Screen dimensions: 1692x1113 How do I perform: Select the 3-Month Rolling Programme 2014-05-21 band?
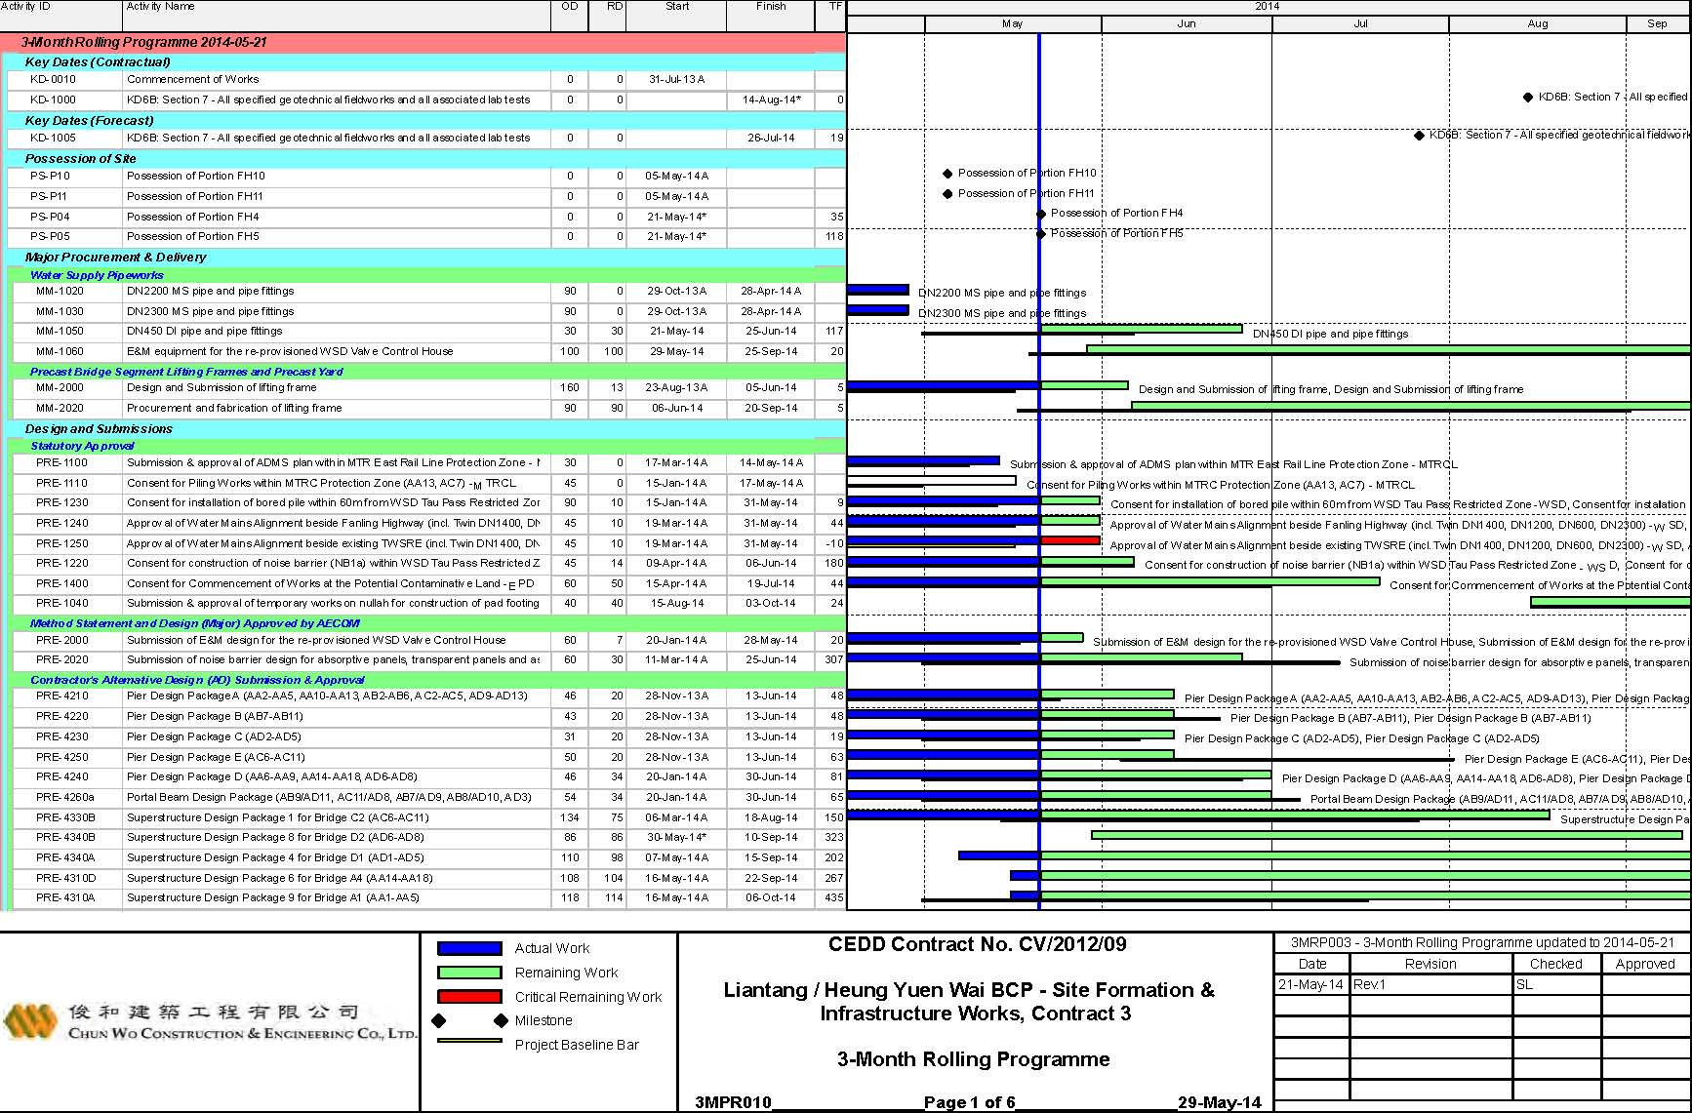[x=423, y=42]
